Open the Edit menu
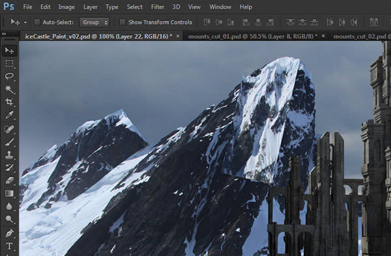 click(46, 7)
